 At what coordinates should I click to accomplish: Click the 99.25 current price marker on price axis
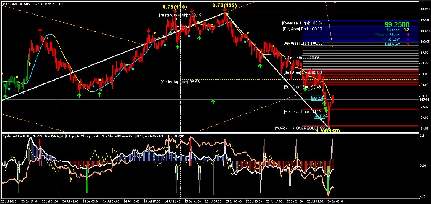pos(424,99)
